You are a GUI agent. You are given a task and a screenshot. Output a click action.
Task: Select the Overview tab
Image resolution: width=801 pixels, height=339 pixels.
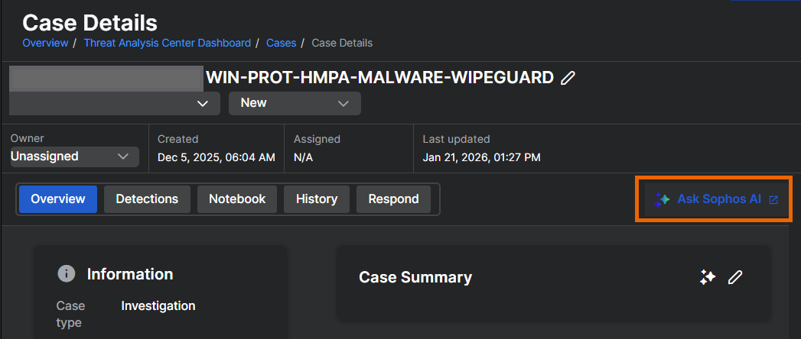(58, 199)
